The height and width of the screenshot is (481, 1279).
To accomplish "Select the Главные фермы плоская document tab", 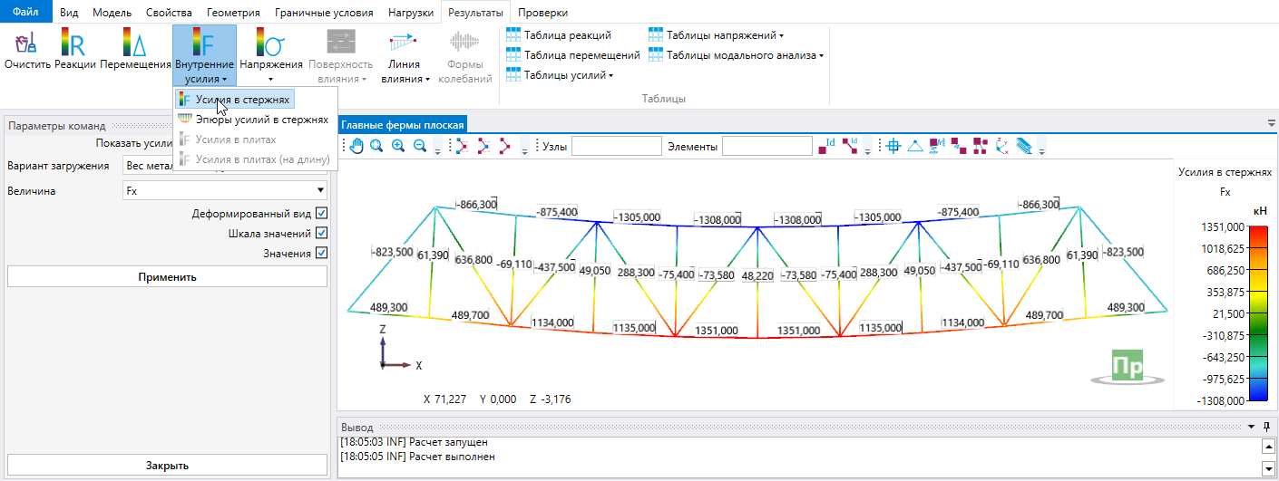I will pos(403,125).
